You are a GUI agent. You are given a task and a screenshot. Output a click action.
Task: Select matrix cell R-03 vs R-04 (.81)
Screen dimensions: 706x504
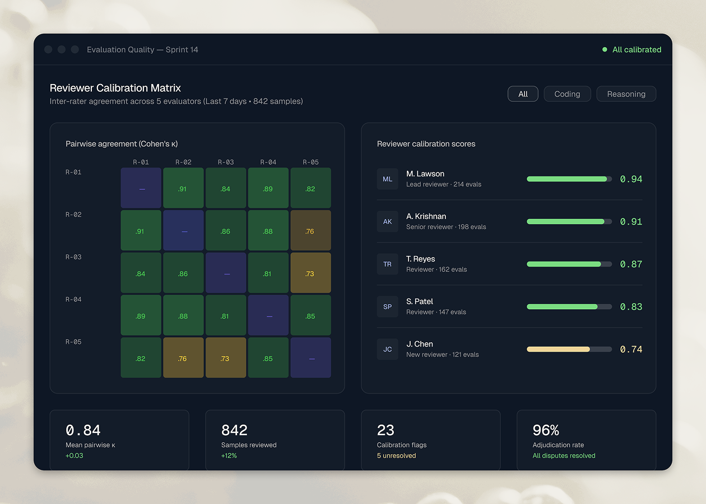(x=268, y=273)
